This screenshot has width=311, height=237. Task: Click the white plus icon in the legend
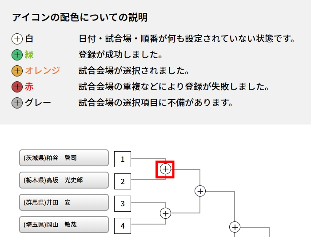[17, 39]
